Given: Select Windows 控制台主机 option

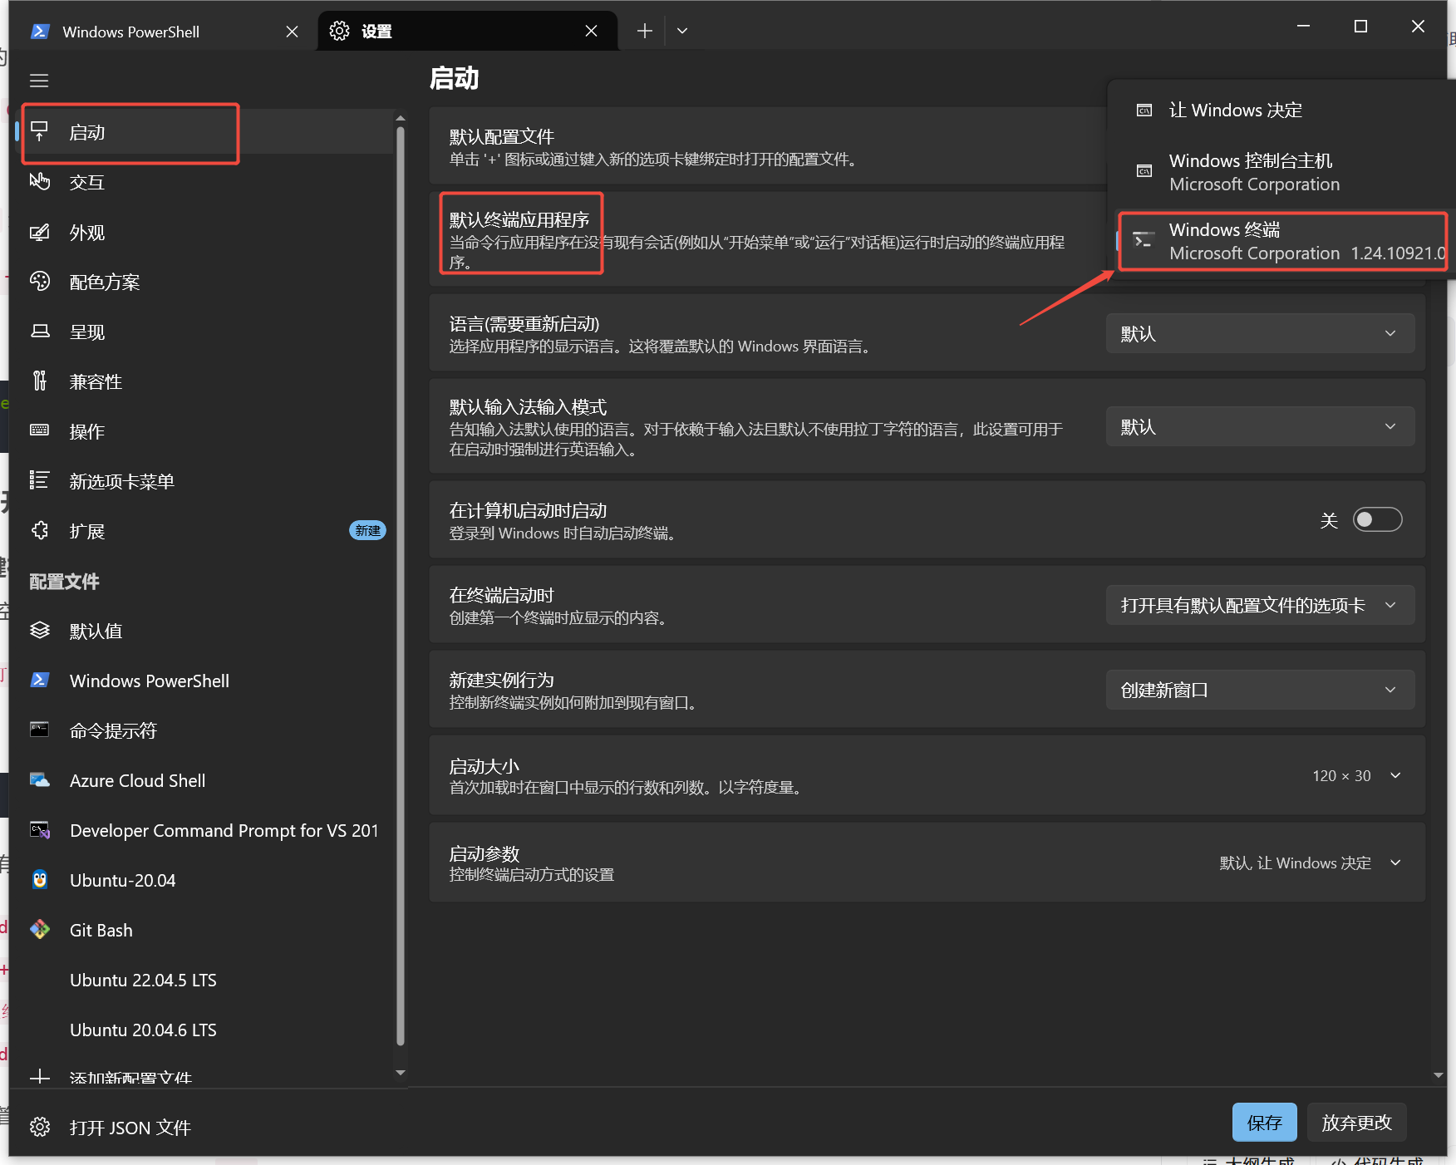Looking at the screenshot, I should (1282, 172).
